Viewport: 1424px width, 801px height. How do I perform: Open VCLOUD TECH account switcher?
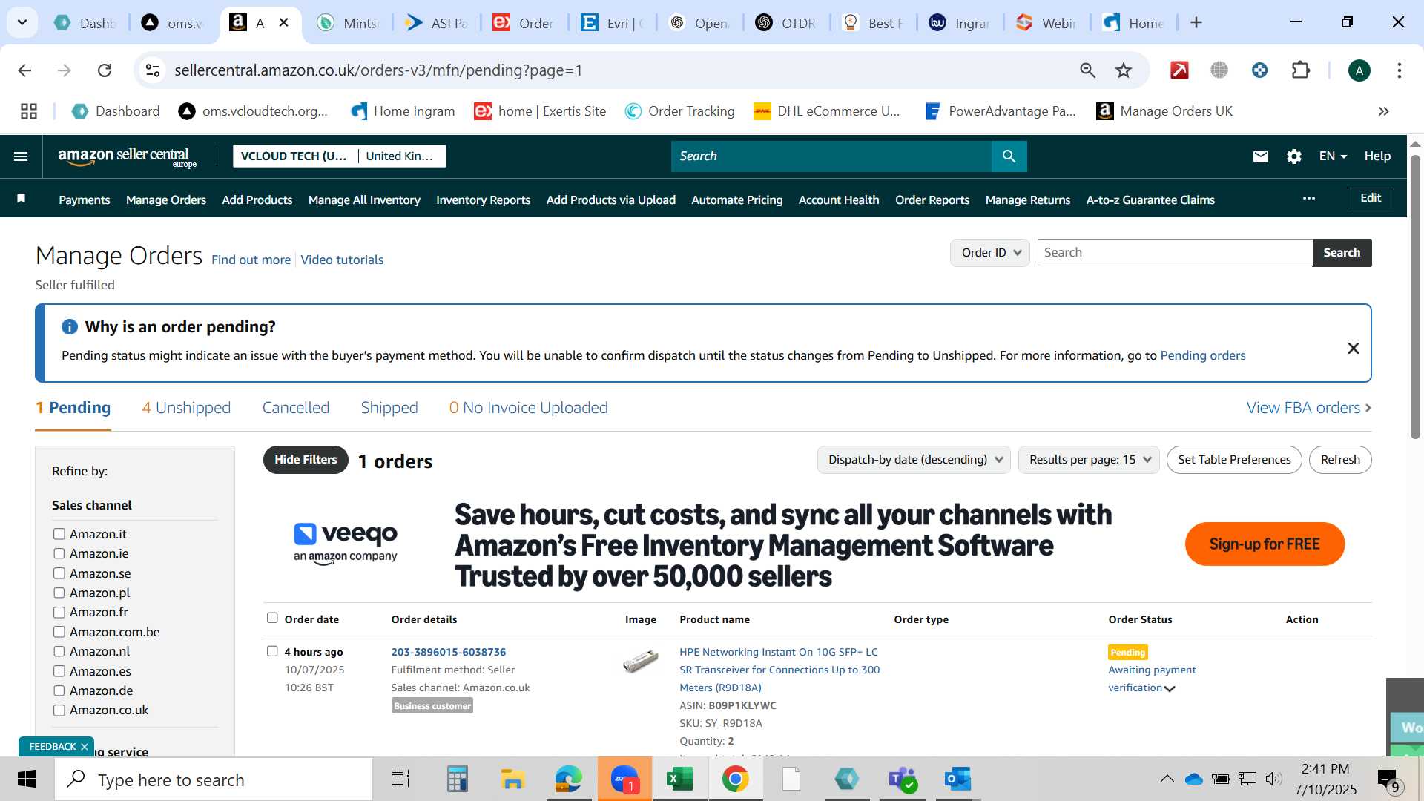pyautogui.click(x=340, y=156)
